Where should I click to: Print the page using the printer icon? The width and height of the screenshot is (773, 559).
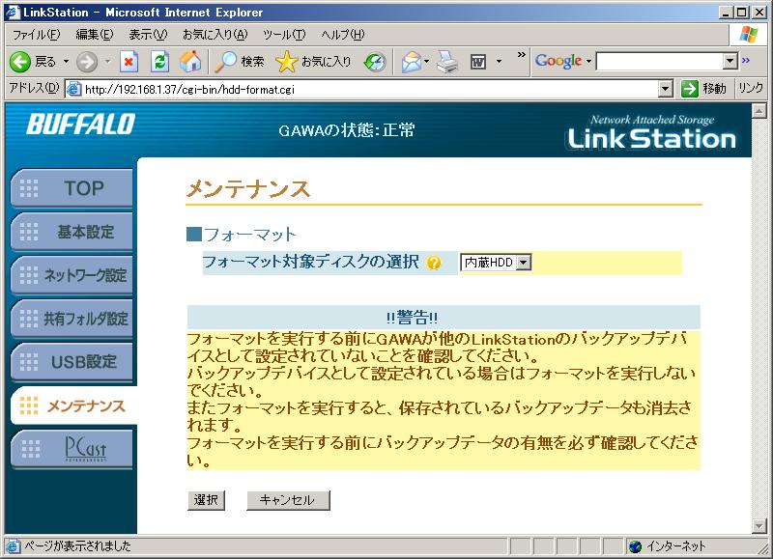pos(447,62)
